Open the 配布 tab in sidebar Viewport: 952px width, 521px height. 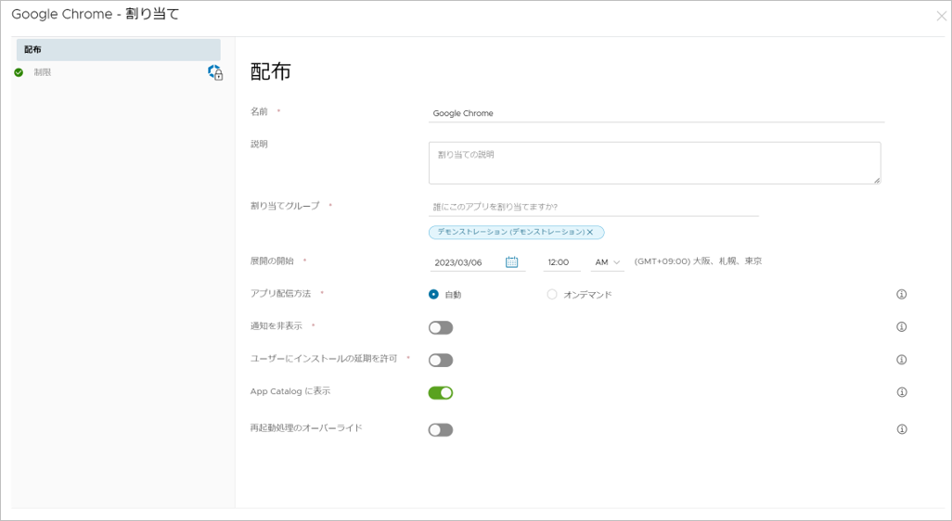pos(119,50)
